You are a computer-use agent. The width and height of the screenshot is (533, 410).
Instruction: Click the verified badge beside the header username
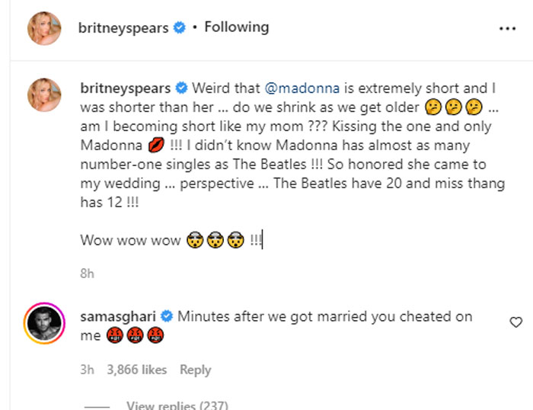(x=179, y=28)
